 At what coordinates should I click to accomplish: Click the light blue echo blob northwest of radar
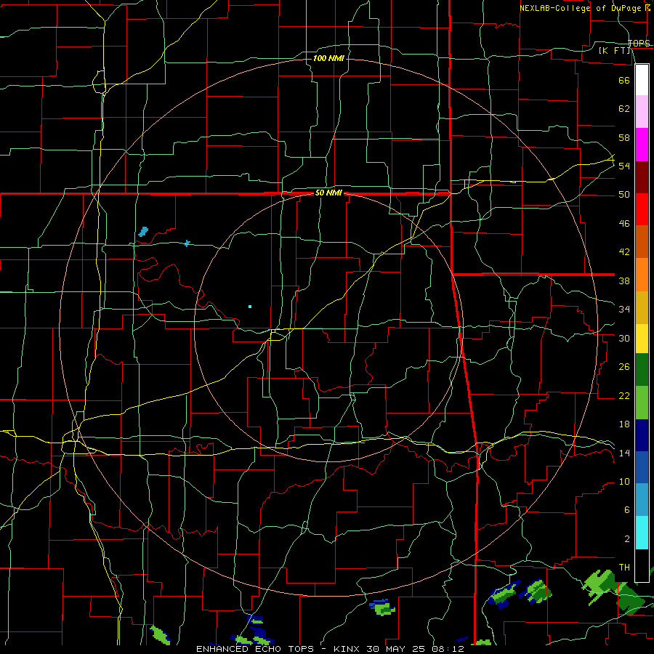click(x=143, y=232)
